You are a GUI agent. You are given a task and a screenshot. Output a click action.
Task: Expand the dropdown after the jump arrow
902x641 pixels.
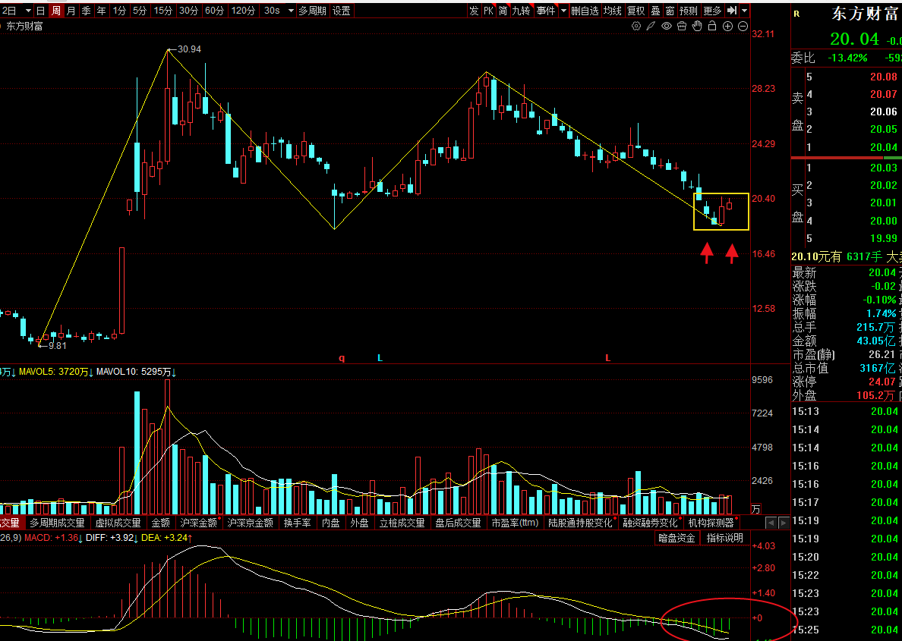point(744,11)
